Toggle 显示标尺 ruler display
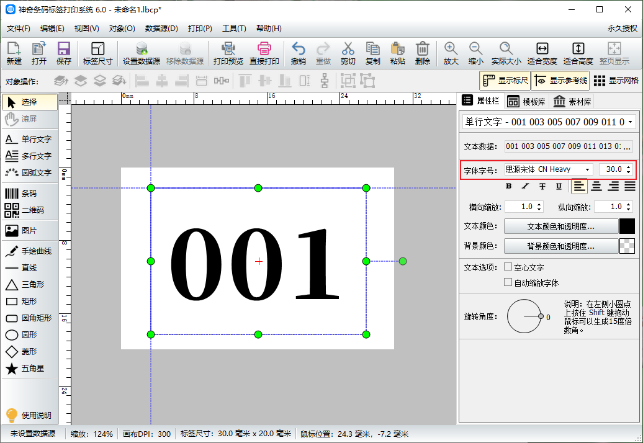This screenshot has height=443, width=643. (505, 81)
